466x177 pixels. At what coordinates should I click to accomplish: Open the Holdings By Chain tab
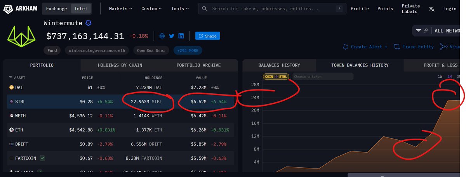120,65
